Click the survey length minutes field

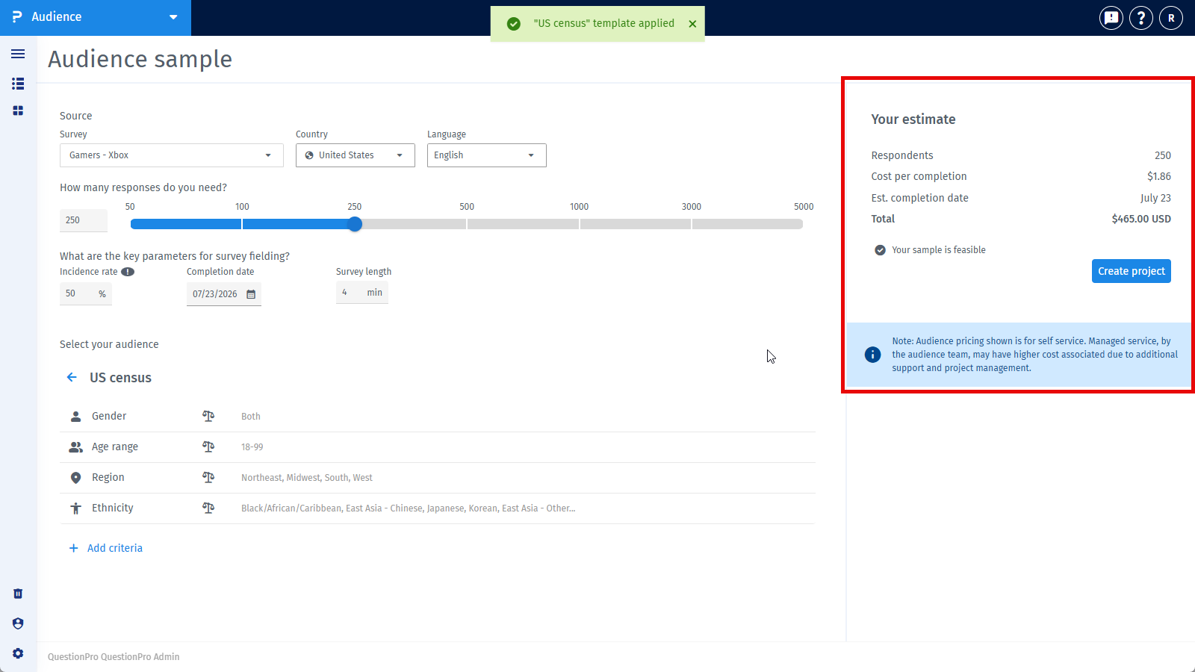[362, 293]
